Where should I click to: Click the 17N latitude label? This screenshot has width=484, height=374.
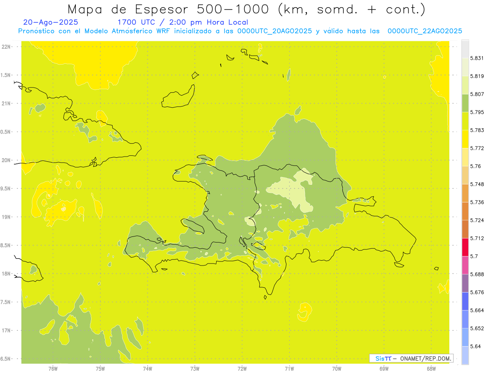6,331
